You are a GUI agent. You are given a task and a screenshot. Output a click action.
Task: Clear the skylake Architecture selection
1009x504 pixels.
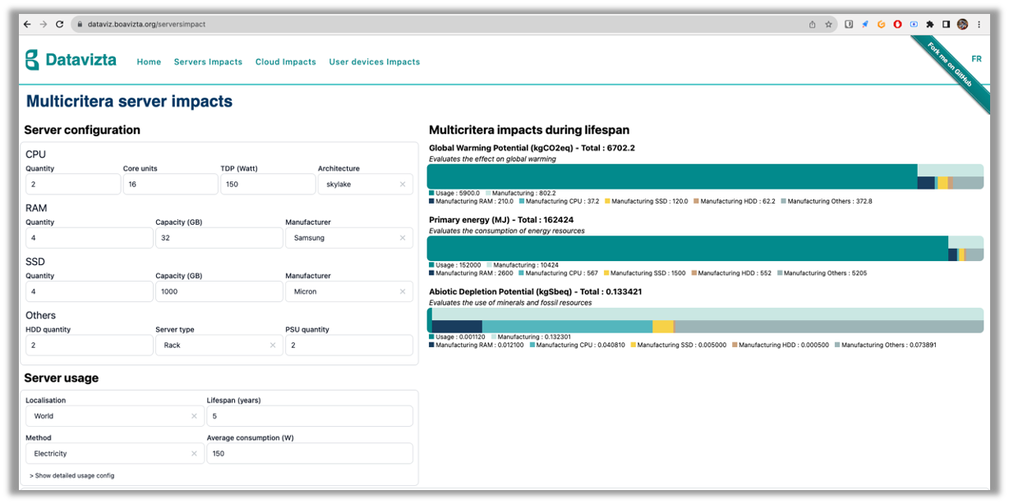coord(403,185)
